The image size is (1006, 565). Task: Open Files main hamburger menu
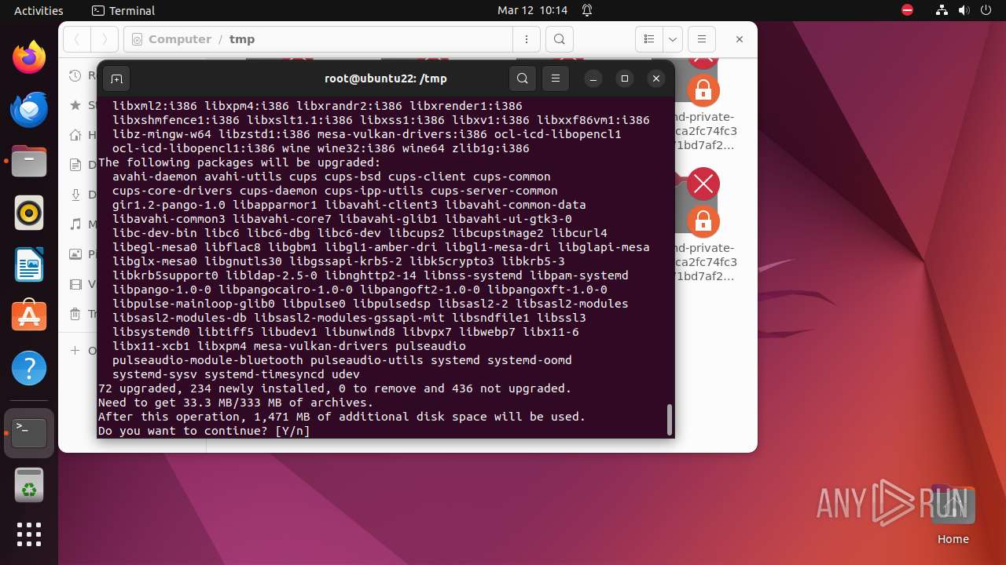click(702, 39)
